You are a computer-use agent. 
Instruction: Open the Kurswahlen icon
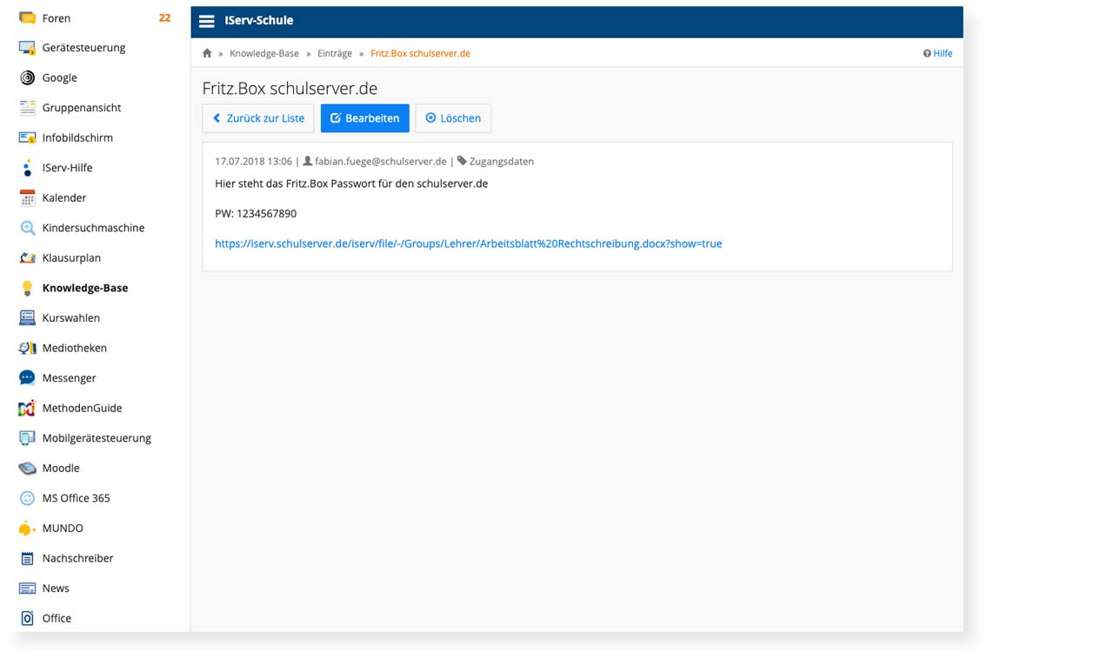(x=27, y=318)
